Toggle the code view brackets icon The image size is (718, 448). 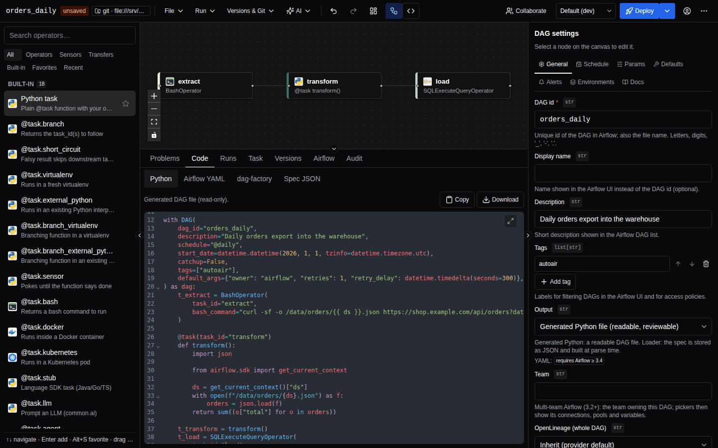(x=411, y=11)
